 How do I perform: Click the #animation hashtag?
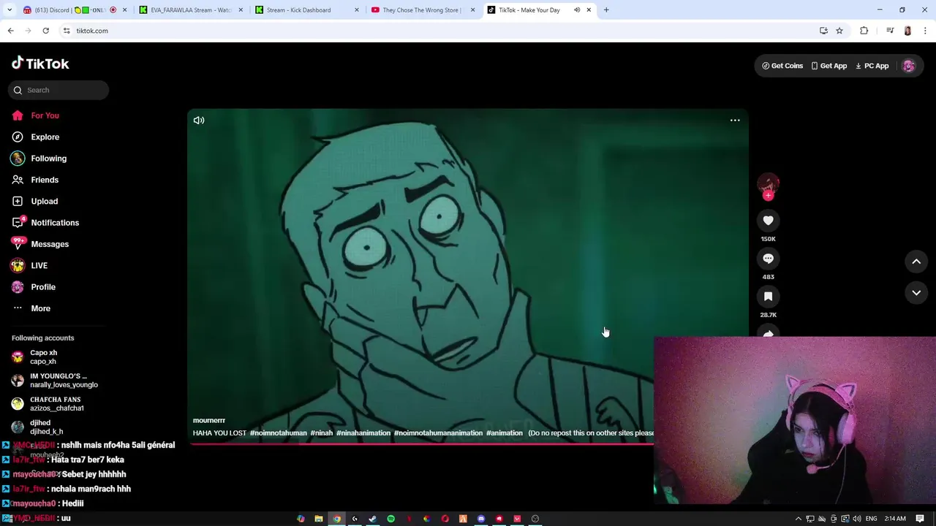click(x=505, y=433)
